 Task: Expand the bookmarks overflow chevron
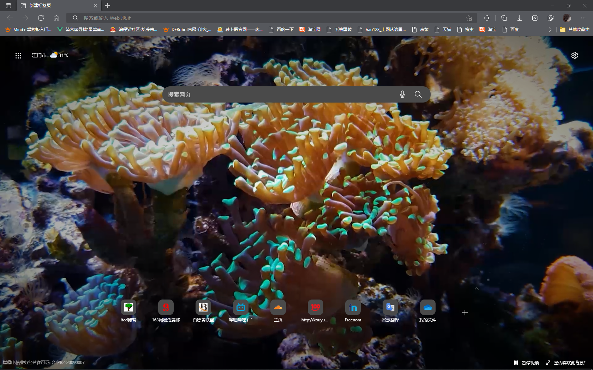(550, 30)
